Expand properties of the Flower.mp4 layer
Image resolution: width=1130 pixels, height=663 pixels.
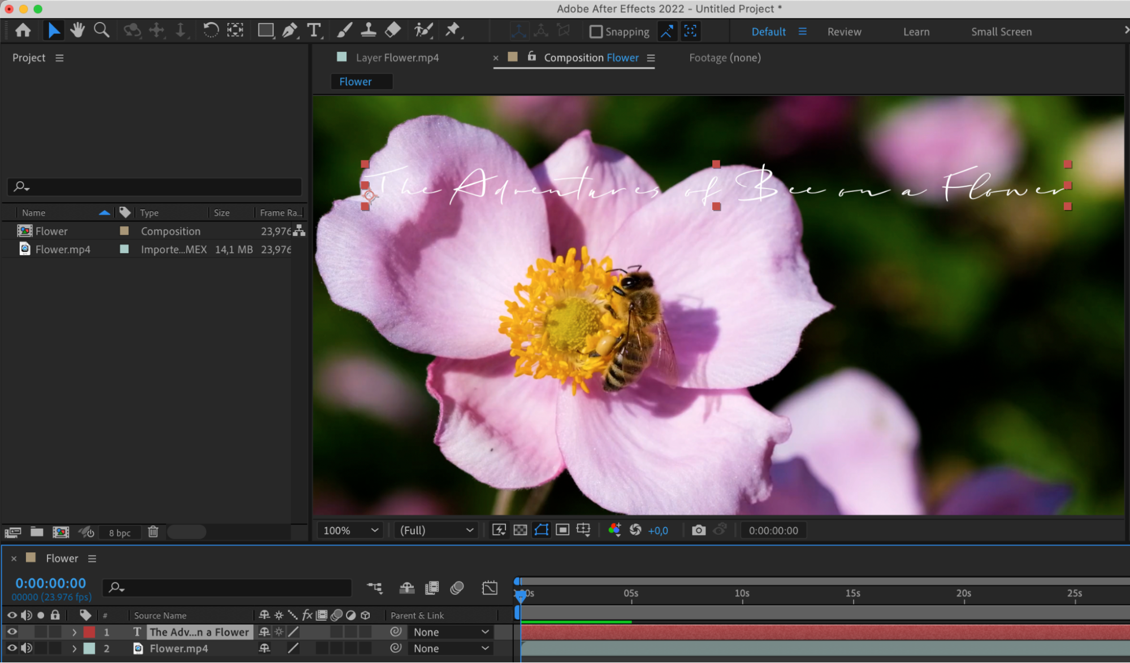click(74, 649)
